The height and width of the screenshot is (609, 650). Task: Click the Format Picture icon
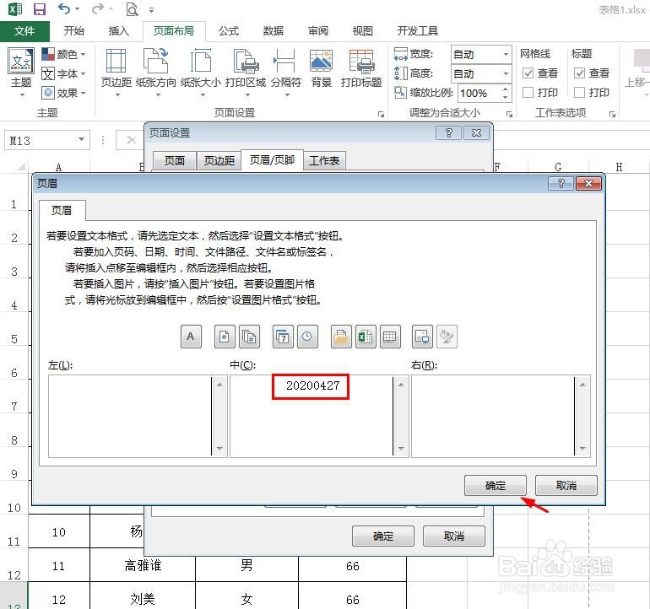(447, 337)
